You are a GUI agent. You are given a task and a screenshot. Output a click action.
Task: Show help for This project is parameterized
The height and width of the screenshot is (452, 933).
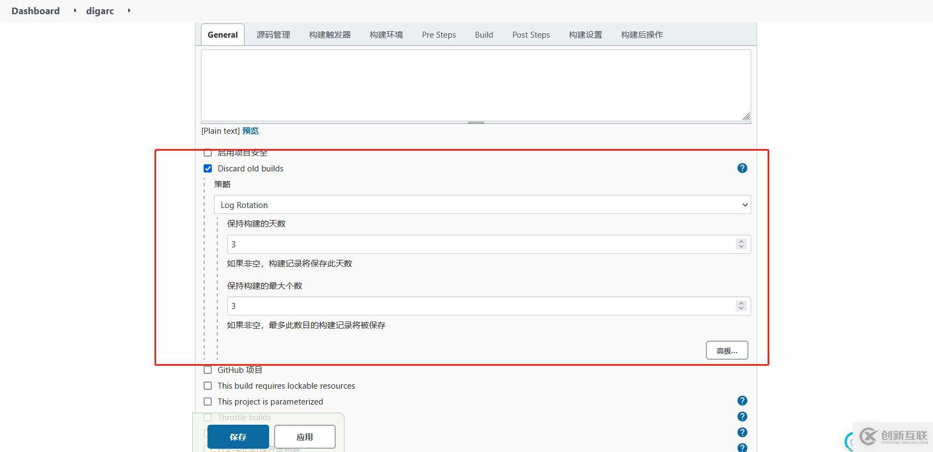click(x=742, y=401)
